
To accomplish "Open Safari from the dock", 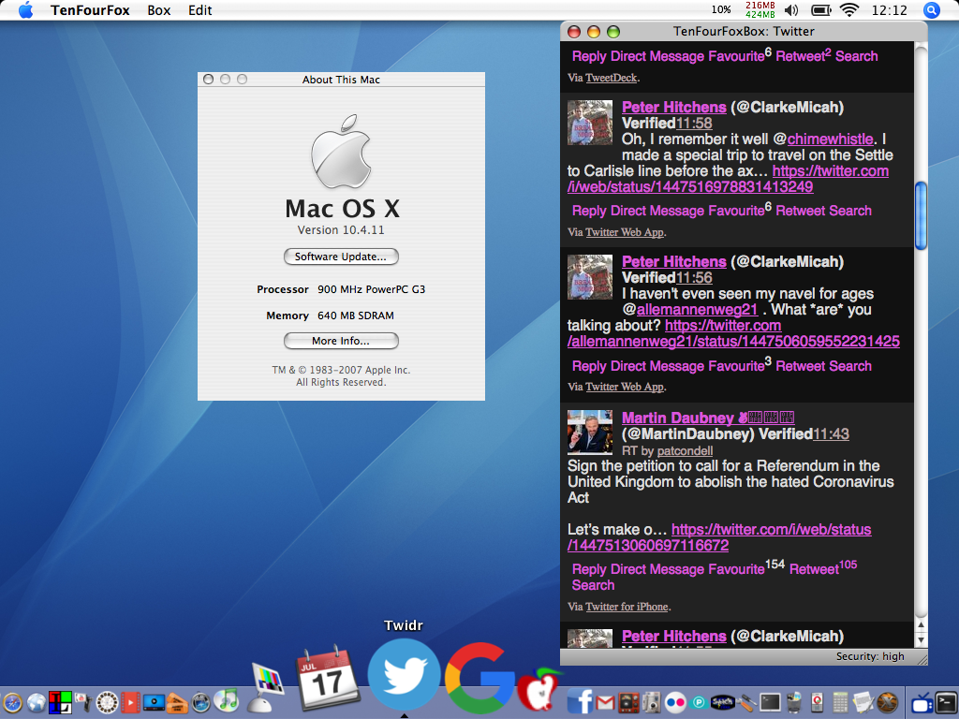I will pyautogui.click(x=12, y=702).
